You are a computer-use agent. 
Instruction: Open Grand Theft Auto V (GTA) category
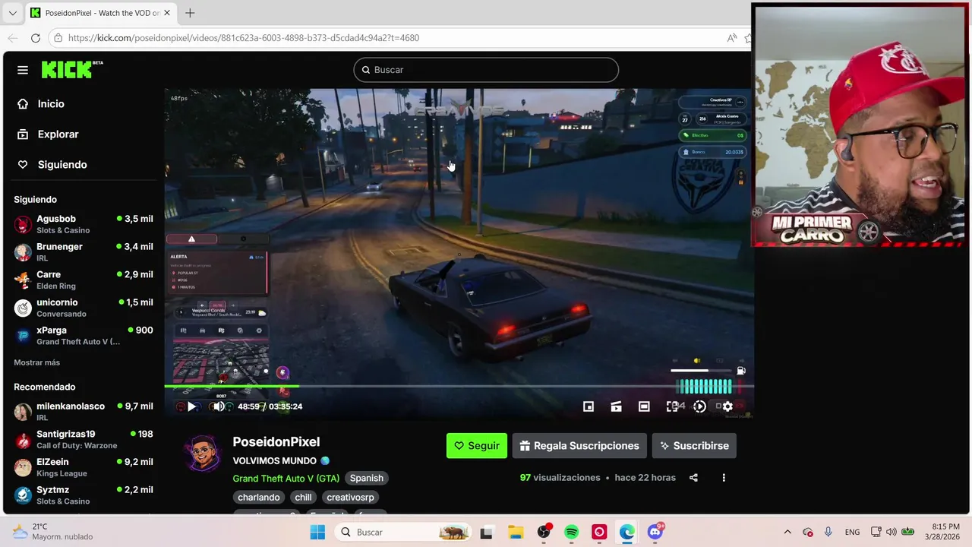tap(286, 479)
